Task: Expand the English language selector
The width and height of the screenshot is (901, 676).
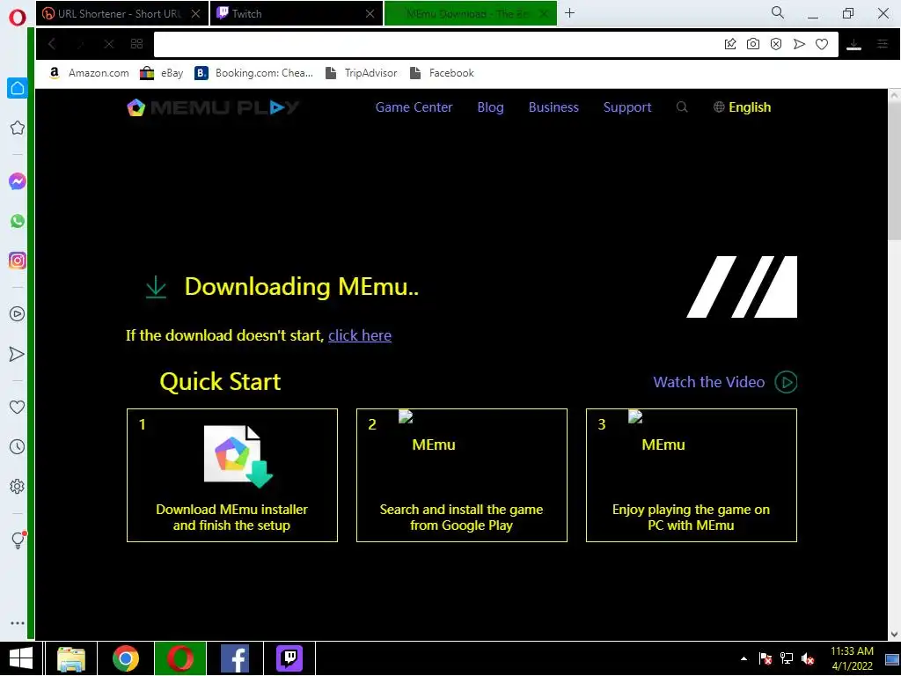Action: [x=742, y=107]
